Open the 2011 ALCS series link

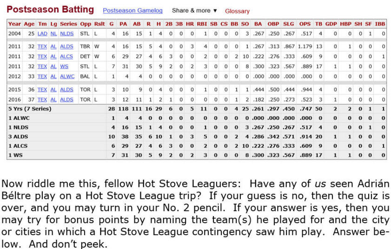pos(67,56)
